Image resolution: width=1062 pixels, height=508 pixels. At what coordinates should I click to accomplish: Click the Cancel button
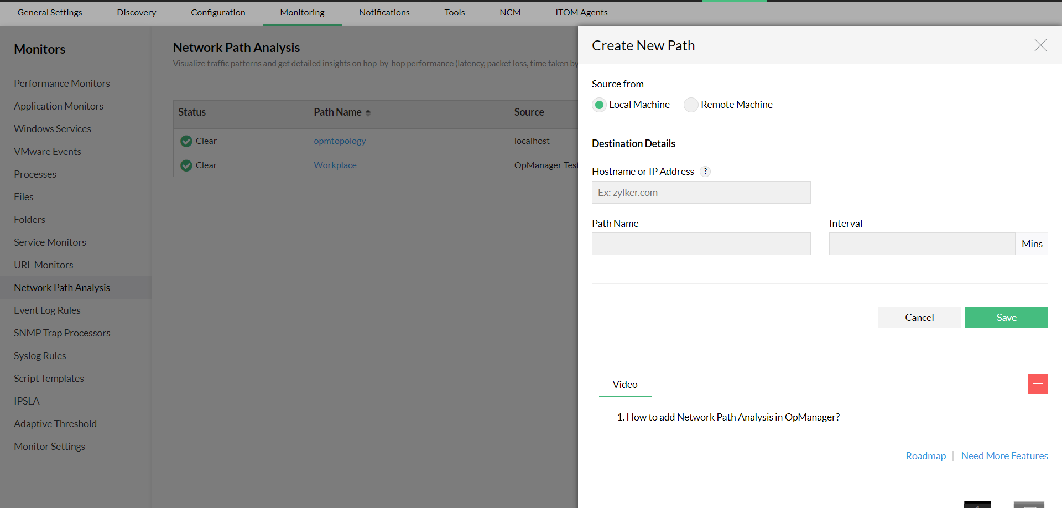pyautogui.click(x=919, y=317)
